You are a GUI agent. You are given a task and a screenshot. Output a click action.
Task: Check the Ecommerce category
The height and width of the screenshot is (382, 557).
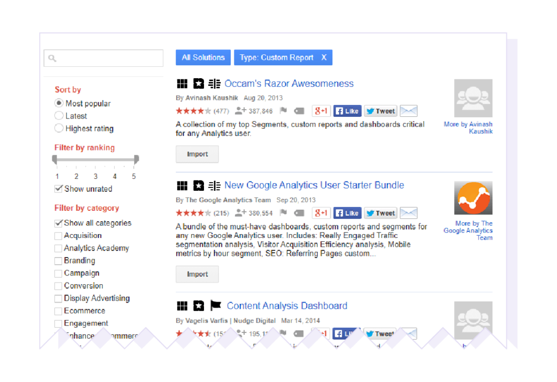pyautogui.click(x=58, y=311)
